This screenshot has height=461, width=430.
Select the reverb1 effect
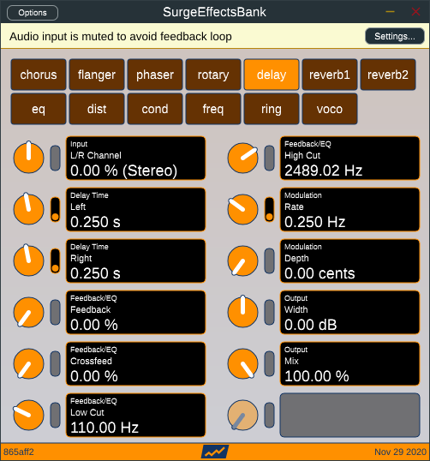tap(330, 75)
